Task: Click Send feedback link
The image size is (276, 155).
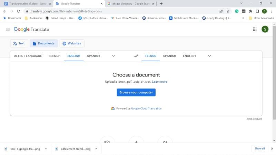Action: point(254,119)
